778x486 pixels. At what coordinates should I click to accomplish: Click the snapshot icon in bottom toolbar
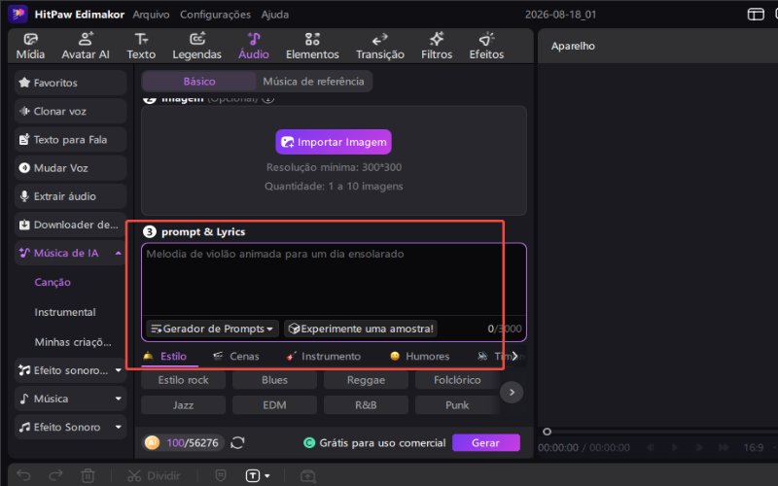tap(307, 475)
